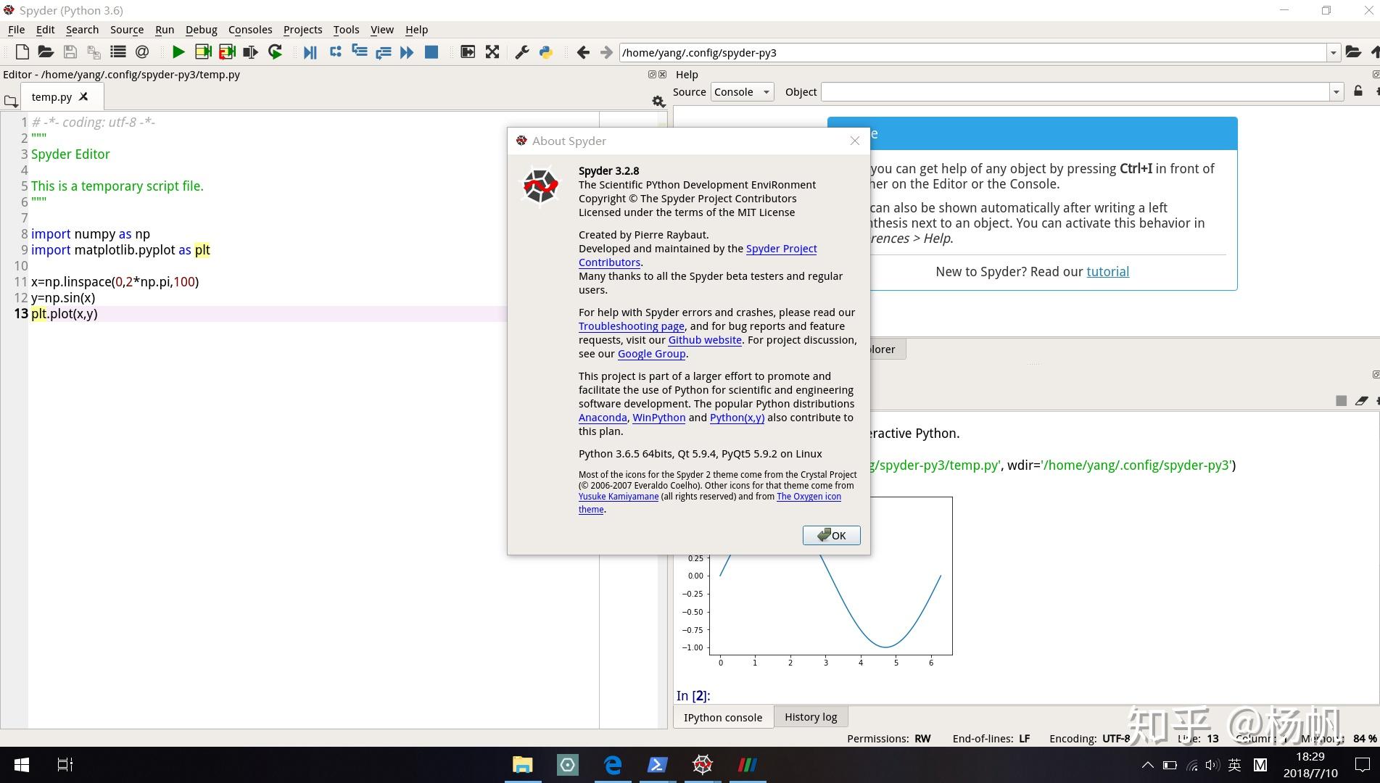Run selection or current line icon
This screenshot has width=1380, height=783.
[251, 52]
